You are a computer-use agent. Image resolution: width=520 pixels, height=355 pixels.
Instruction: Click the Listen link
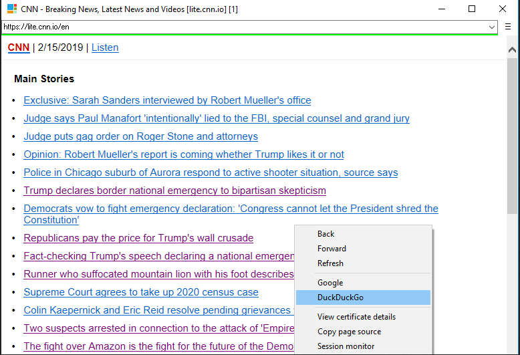click(105, 47)
